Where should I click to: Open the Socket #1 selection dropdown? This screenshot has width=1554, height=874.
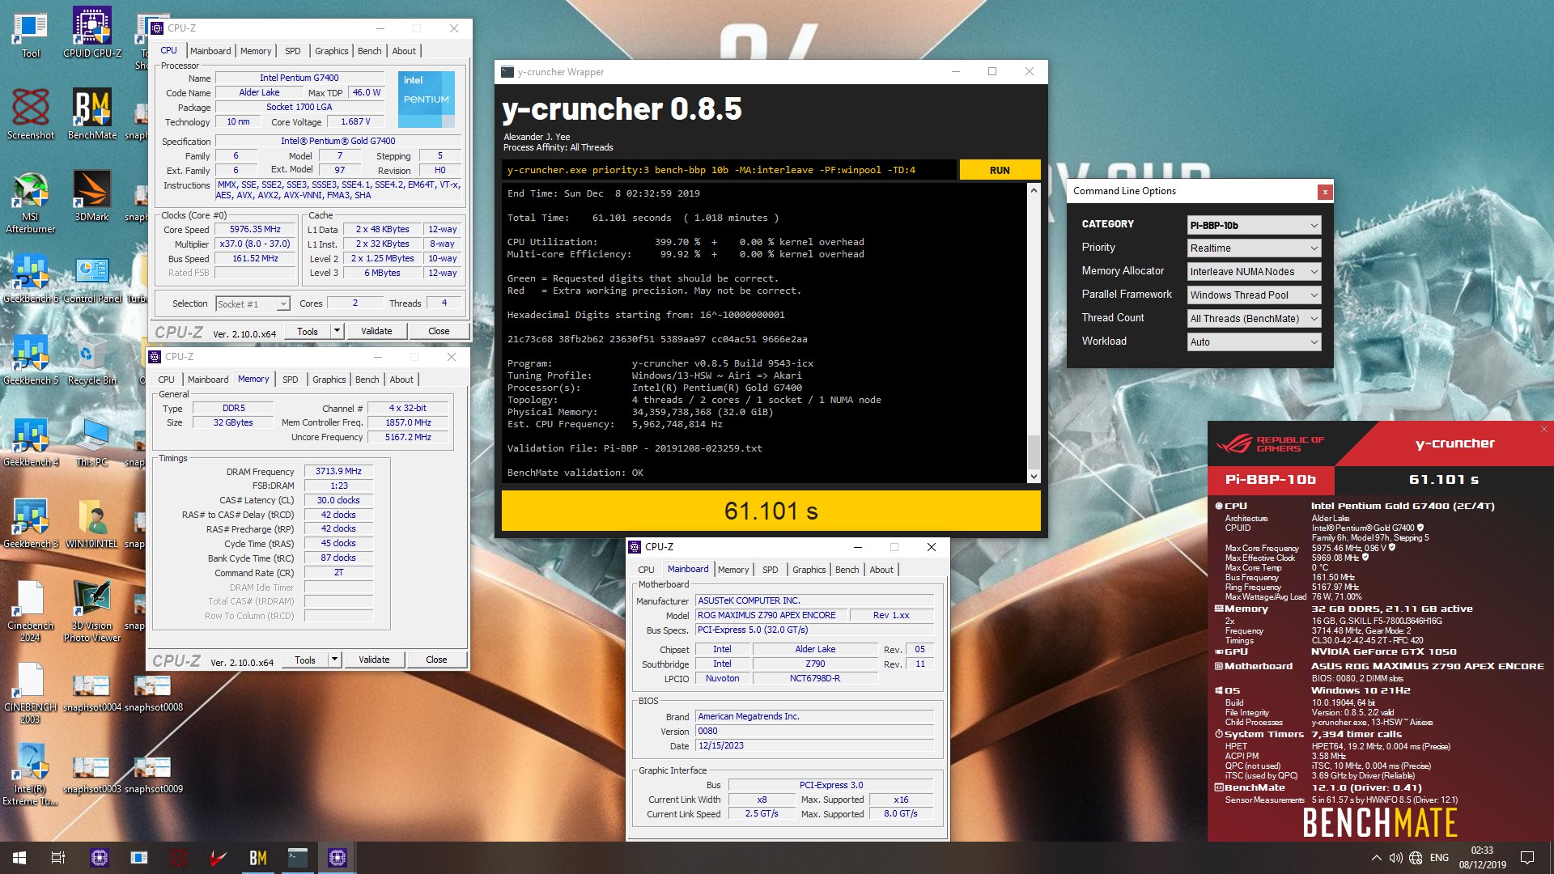253,303
